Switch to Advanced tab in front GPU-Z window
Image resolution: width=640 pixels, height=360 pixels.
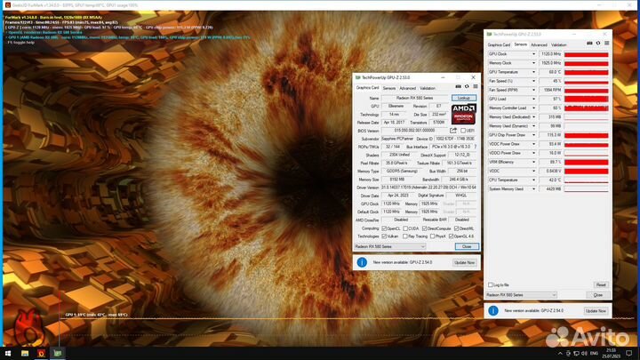(x=407, y=88)
